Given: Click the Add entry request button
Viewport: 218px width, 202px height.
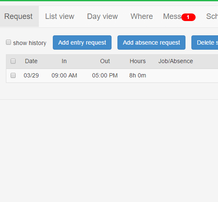Looking at the screenshot, I should coord(82,43).
